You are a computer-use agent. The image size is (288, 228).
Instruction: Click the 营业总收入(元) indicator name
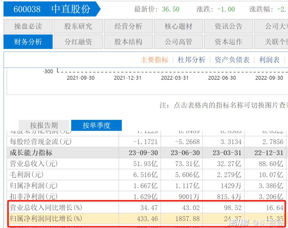[34, 164]
